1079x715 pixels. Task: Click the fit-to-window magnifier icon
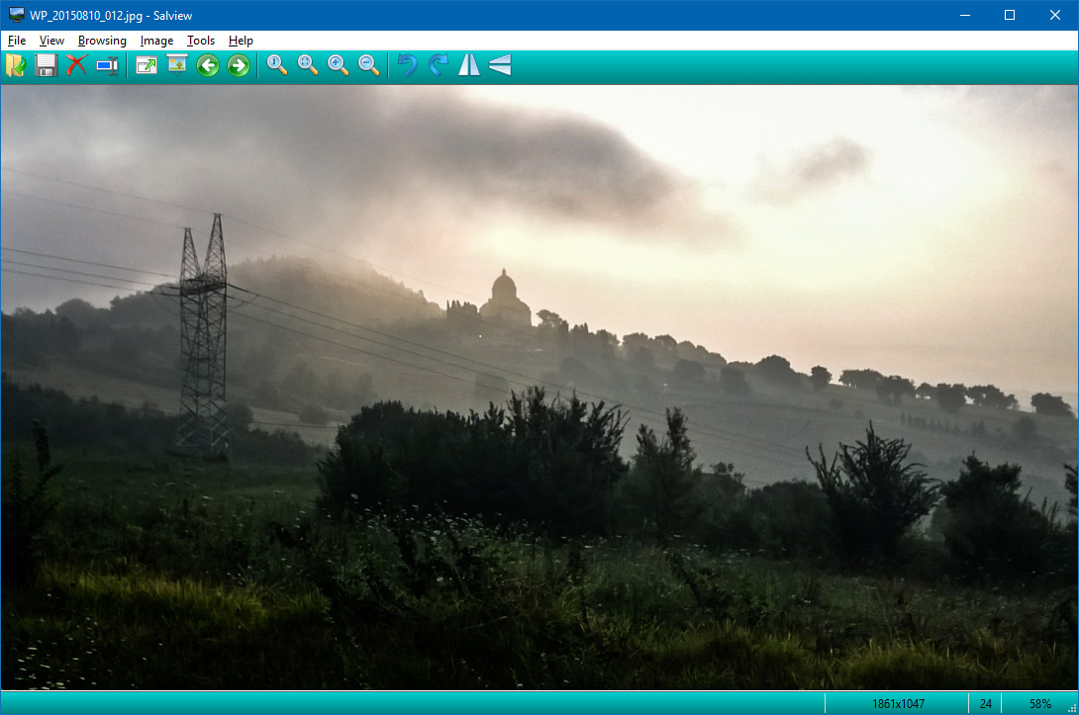coord(308,65)
